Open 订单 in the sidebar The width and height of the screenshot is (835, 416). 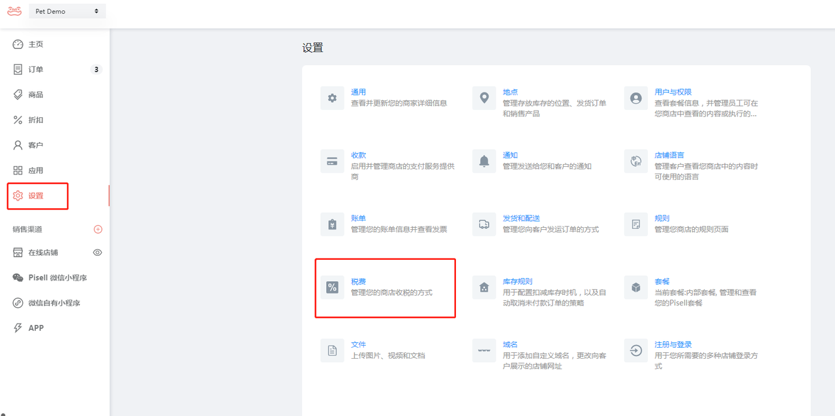pos(36,70)
